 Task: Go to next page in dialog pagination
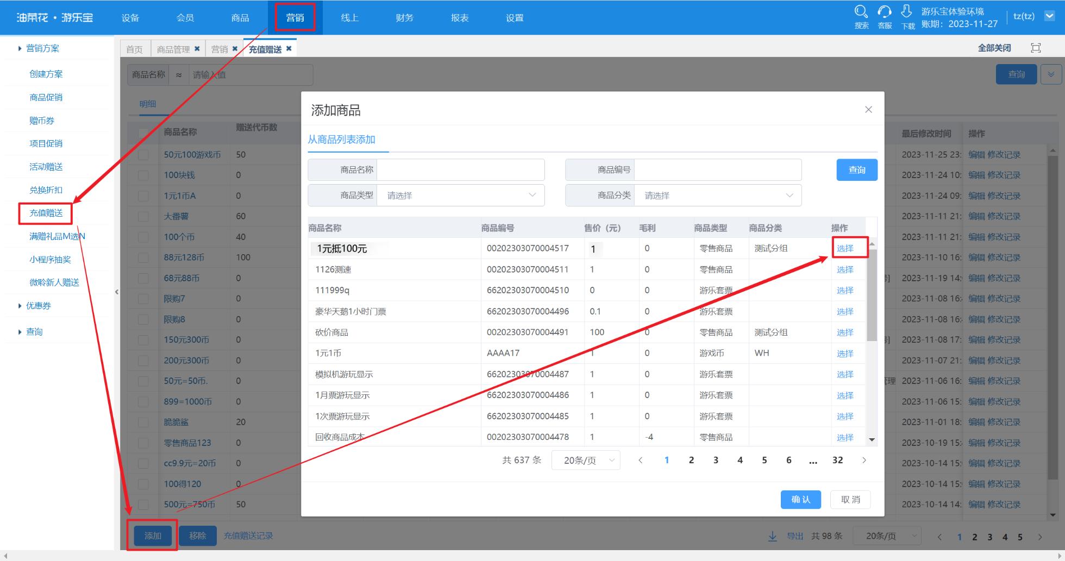pyautogui.click(x=864, y=461)
